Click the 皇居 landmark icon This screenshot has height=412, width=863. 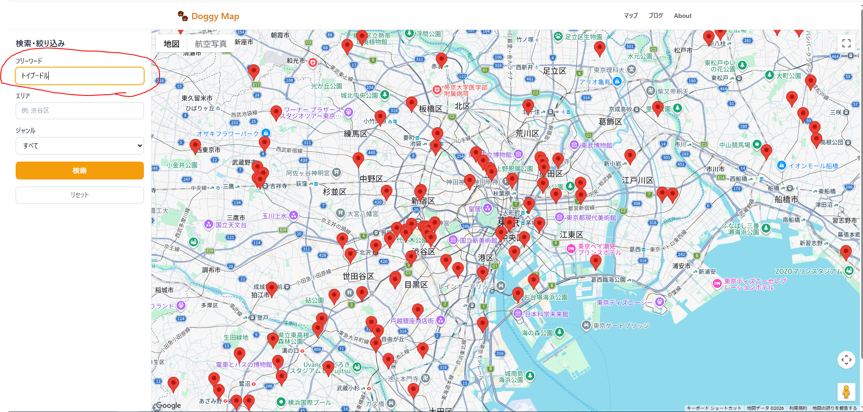(x=488, y=208)
